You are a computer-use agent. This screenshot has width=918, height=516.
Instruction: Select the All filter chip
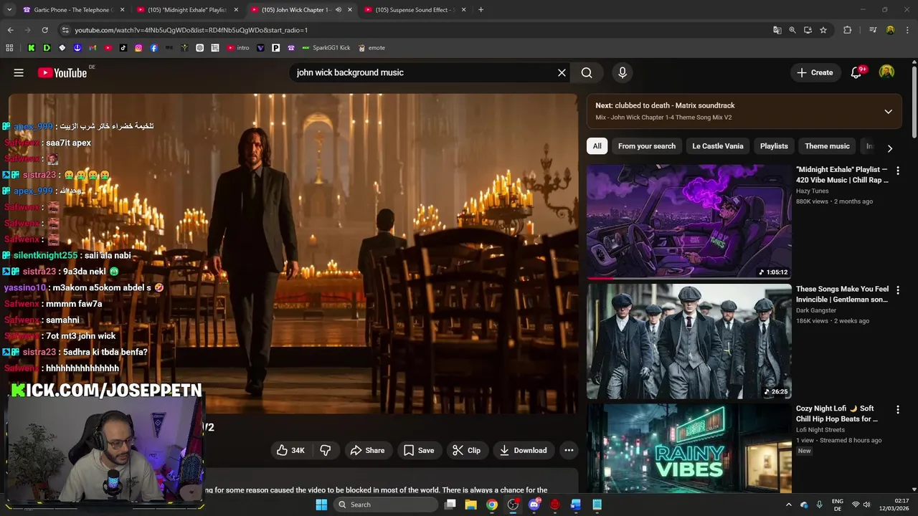pos(597,146)
